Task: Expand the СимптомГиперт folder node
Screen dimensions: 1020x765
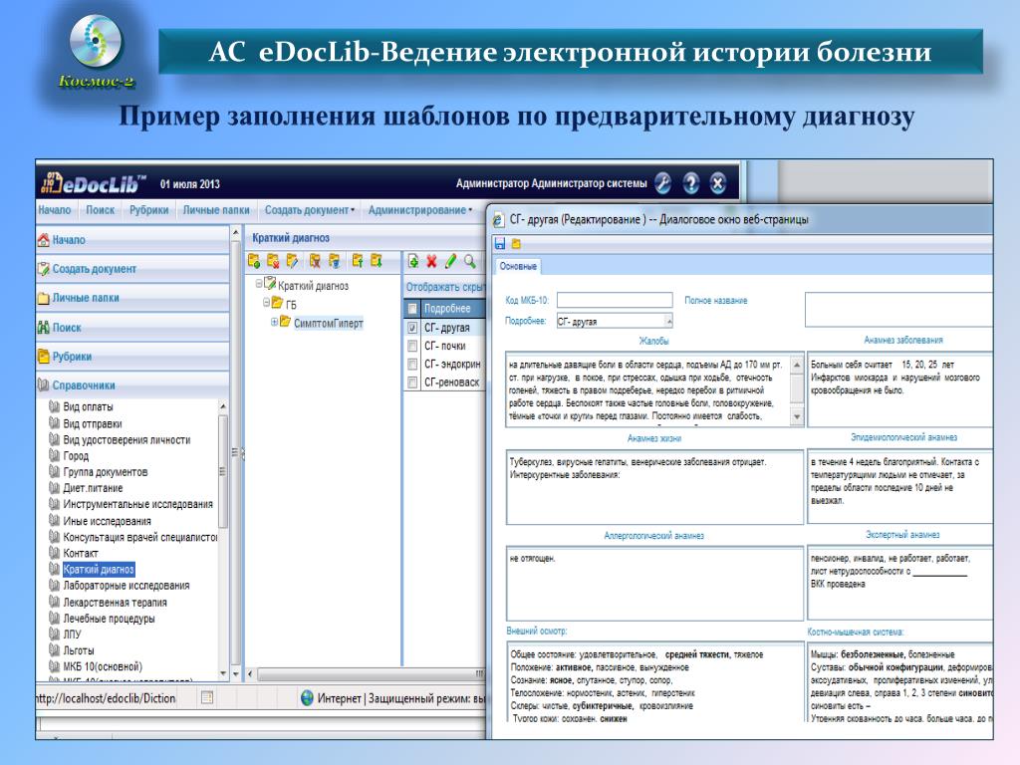Action: point(275,322)
